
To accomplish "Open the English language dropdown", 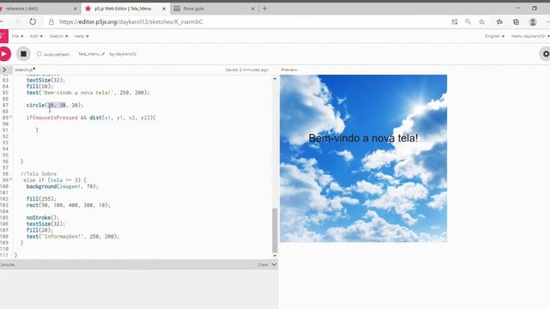I will click(495, 36).
